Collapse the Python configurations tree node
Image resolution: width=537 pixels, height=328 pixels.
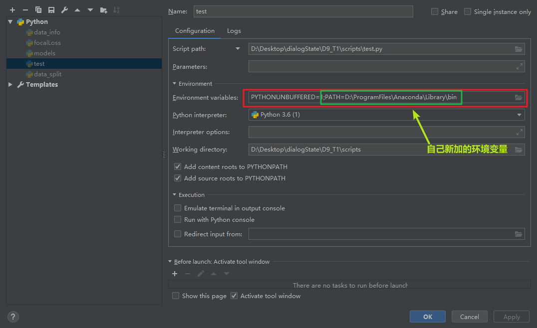pyautogui.click(x=10, y=21)
